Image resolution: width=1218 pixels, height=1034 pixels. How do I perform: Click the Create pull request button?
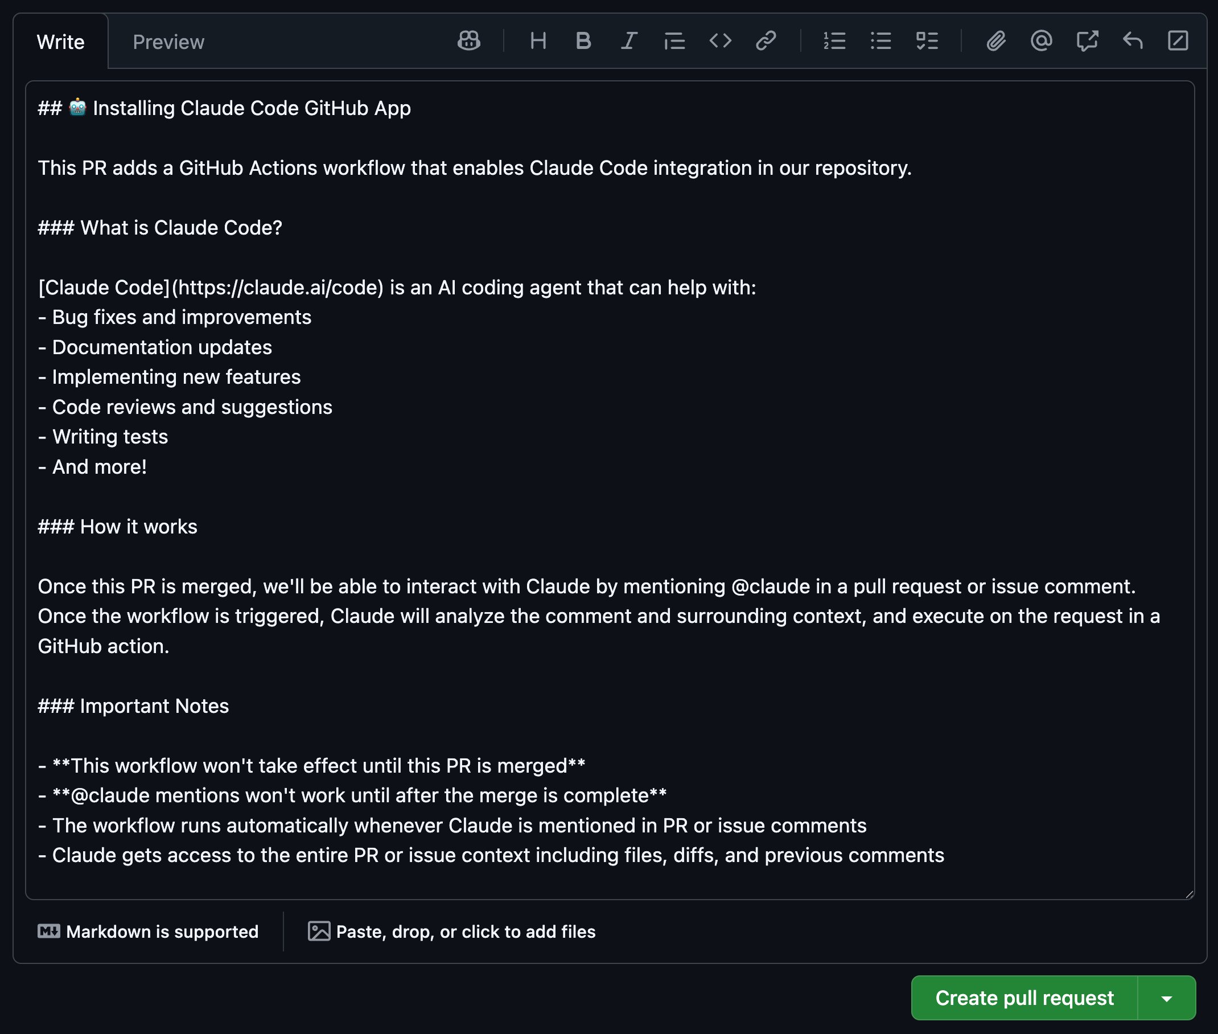pos(1025,998)
